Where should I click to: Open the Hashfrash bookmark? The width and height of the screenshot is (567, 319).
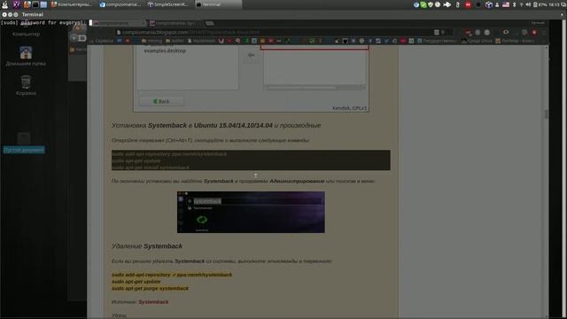point(201,41)
